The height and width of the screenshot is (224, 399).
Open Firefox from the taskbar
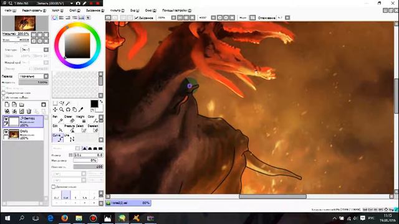point(64,218)
